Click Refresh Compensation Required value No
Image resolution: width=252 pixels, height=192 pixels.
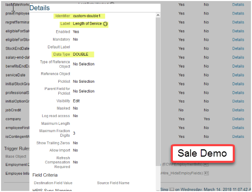tap(75, 162)
